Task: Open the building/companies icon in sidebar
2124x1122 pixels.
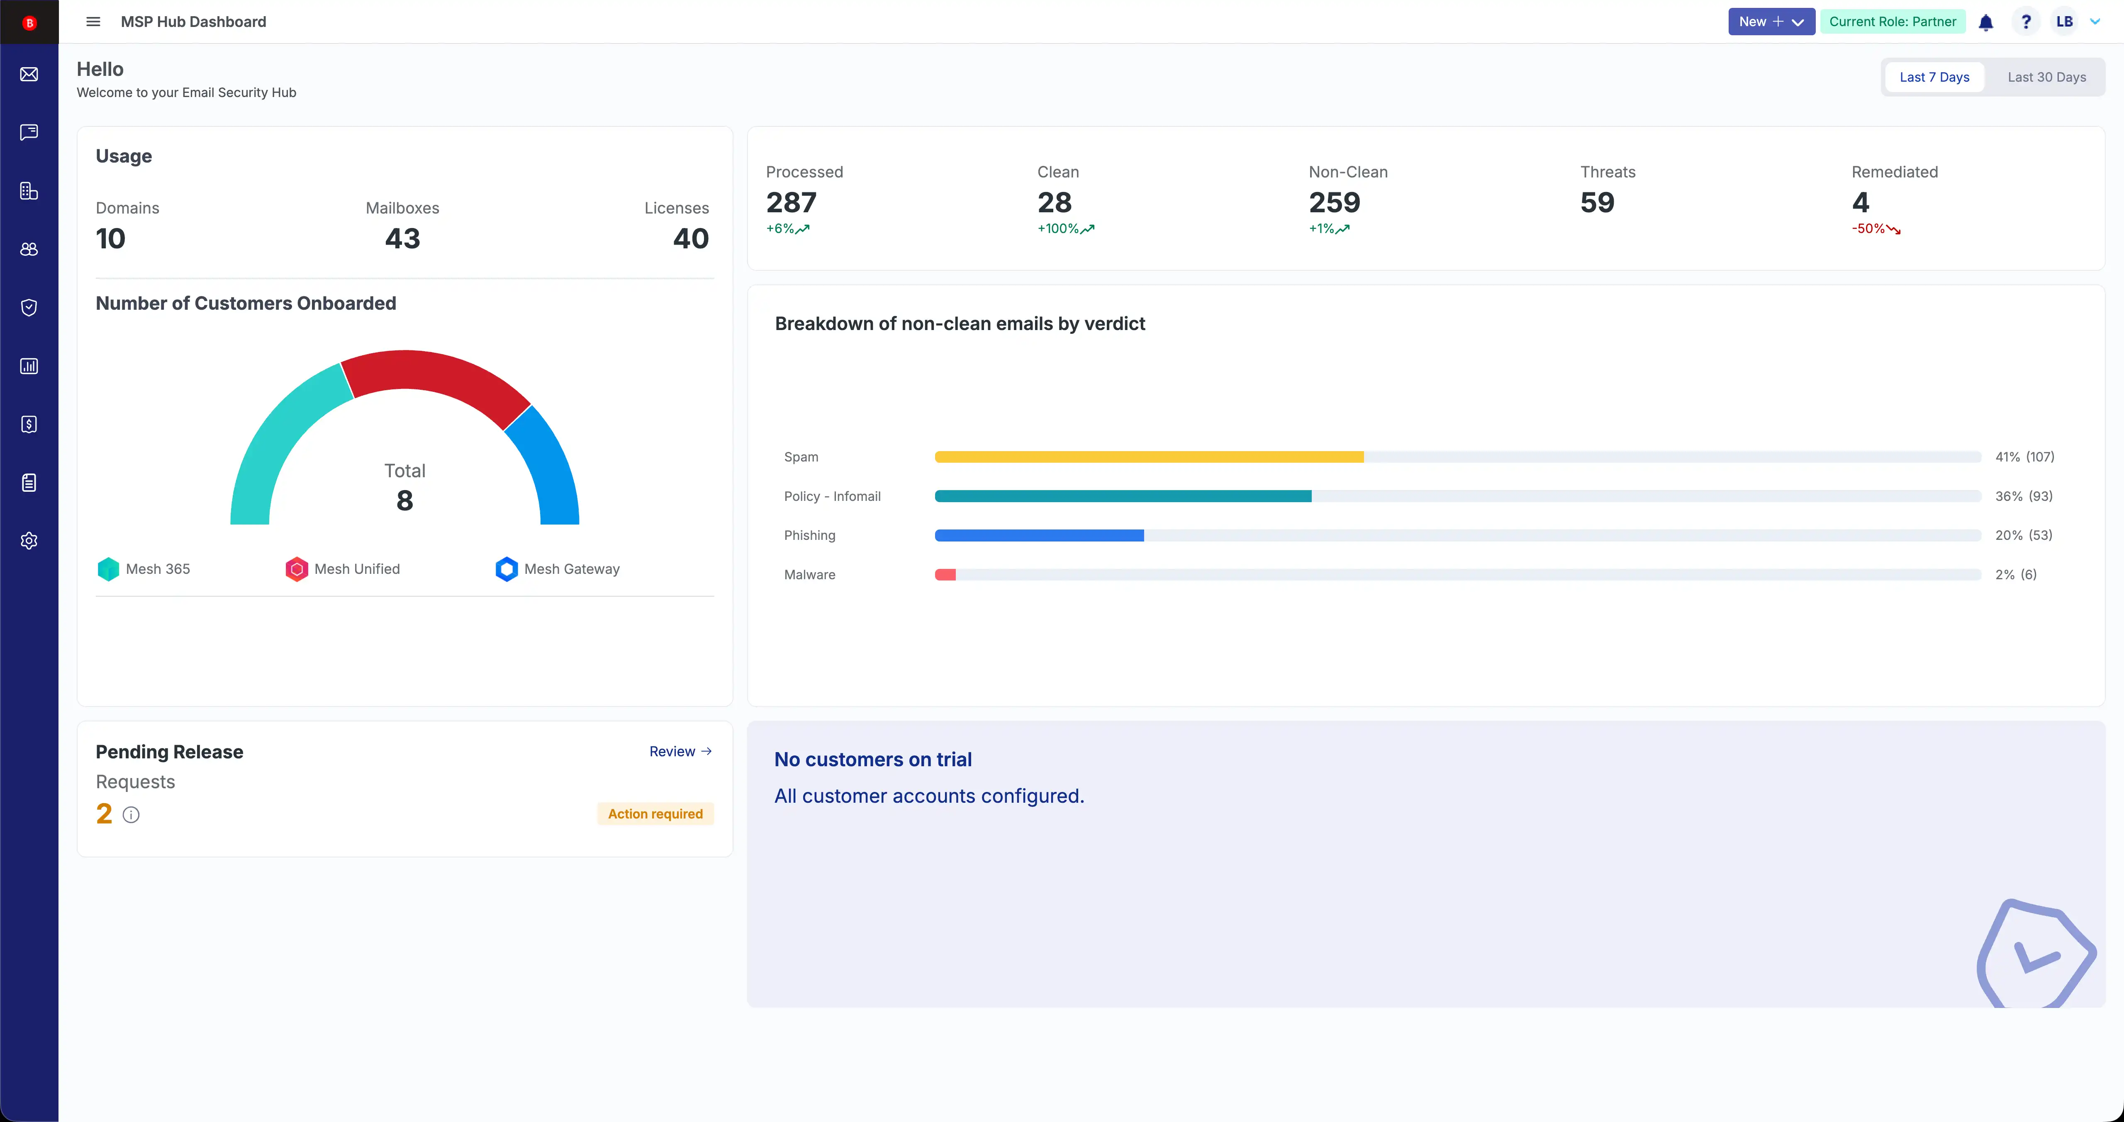Action: tap(29, 191)
